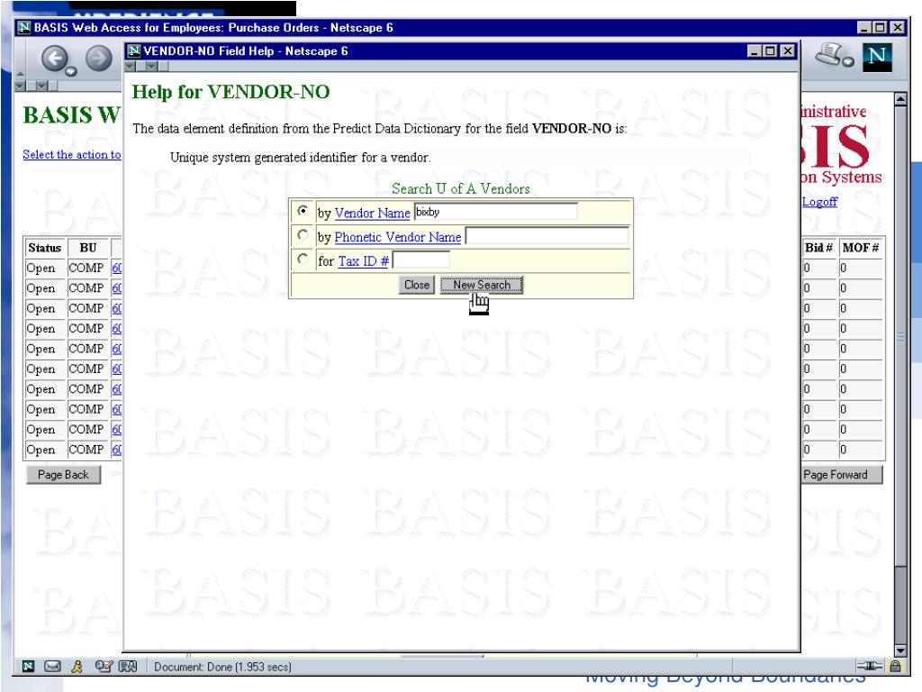Click the Phonetic Vendor Name input field

[x=547, y=236]
